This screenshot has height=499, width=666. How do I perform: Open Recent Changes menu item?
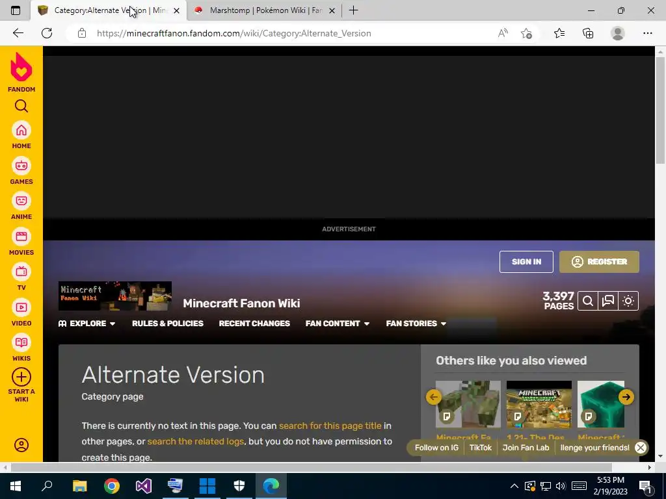point(254,324)
